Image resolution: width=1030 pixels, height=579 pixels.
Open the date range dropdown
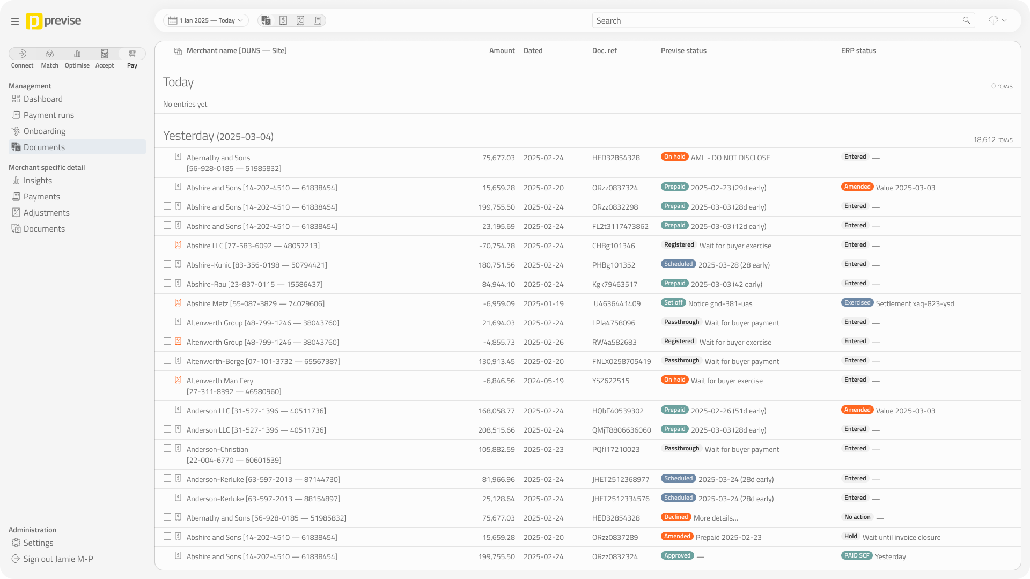[x=206, y=20]
